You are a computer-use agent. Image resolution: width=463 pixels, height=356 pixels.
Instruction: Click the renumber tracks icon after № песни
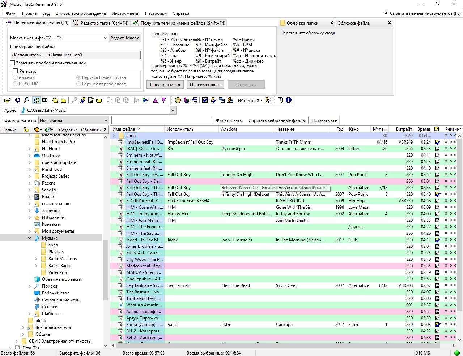(268, 100)
